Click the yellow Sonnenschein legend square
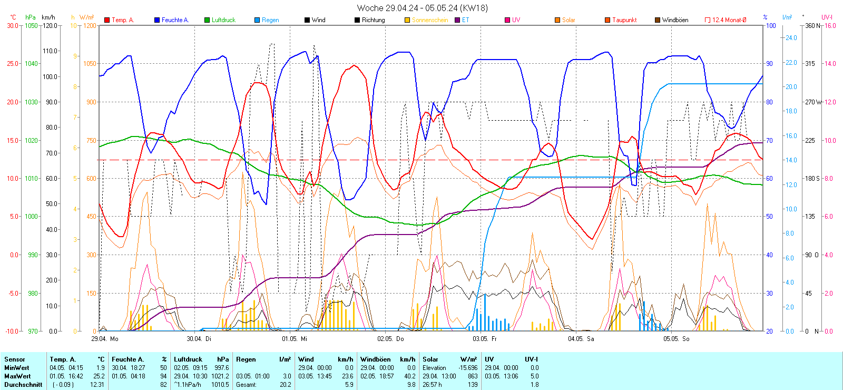This screenshot has width=843, height=390. pos(407,20)
